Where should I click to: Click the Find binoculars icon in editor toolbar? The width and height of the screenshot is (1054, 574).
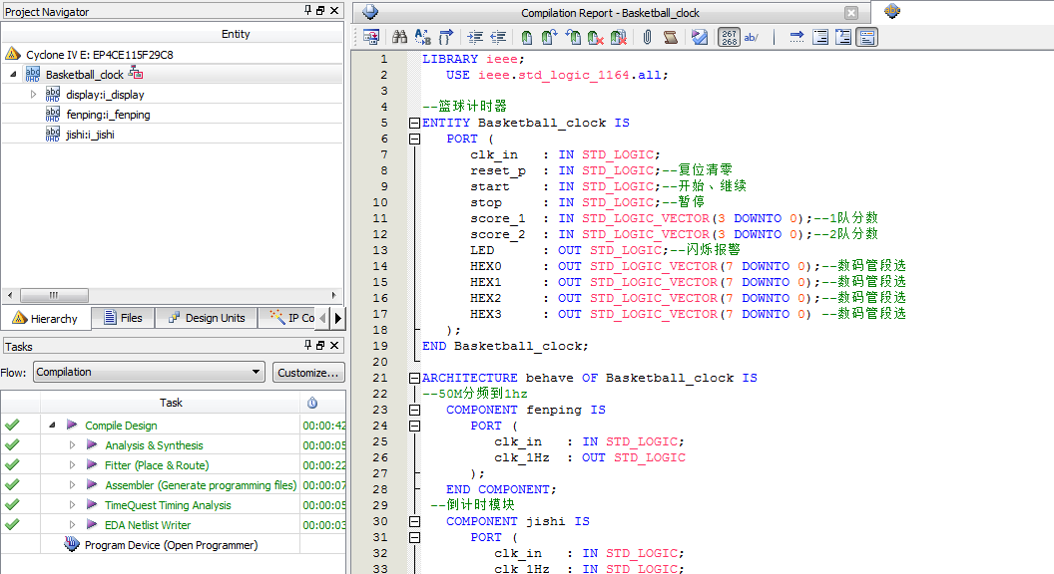point(399,38)
